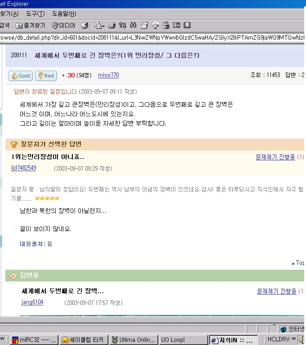Click the Good thumbs-up button

[x=21, y=76]
